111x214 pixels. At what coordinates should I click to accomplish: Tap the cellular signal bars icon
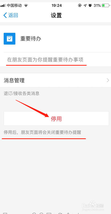point(3,5)
